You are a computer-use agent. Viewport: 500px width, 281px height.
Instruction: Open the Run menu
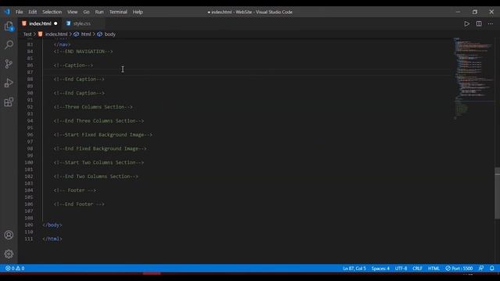point(99,12)
